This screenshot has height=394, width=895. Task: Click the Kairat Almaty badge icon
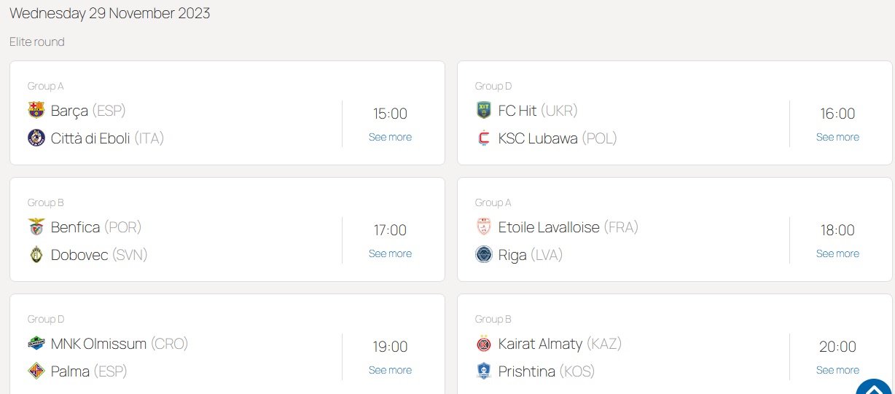click(x=484, y=344)
